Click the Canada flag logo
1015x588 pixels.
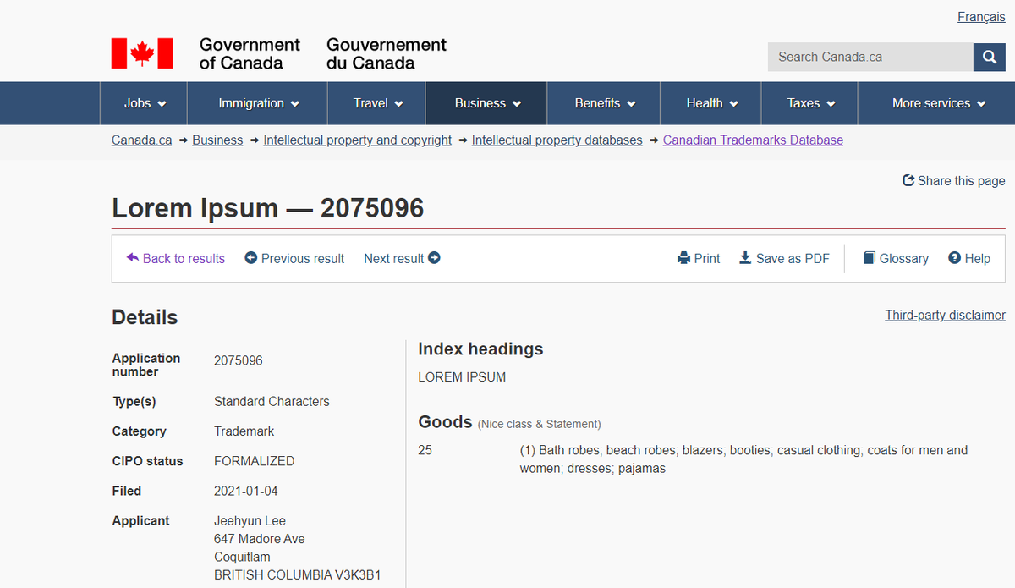point(142,53)
